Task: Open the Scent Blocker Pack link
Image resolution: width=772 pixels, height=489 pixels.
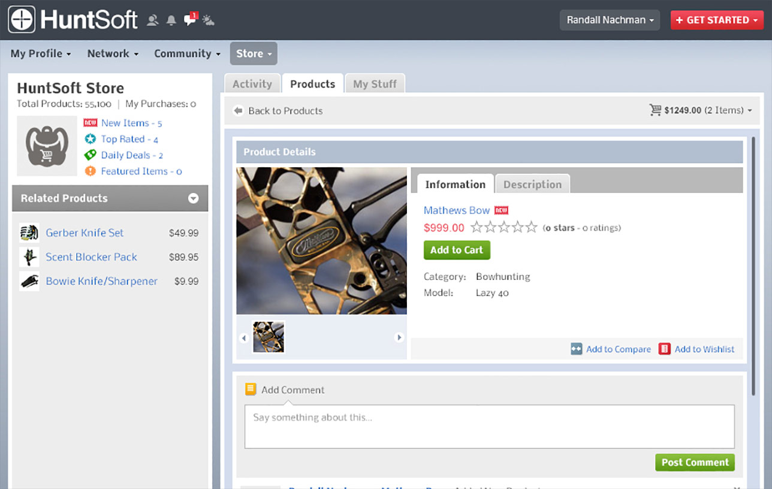Action: (91, 257)
